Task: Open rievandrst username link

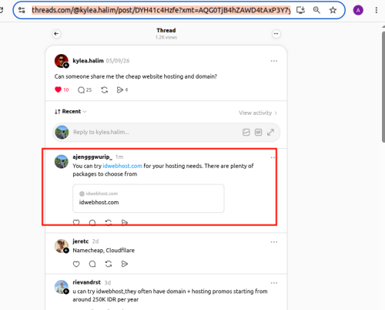Action: (x=86, y=282)
